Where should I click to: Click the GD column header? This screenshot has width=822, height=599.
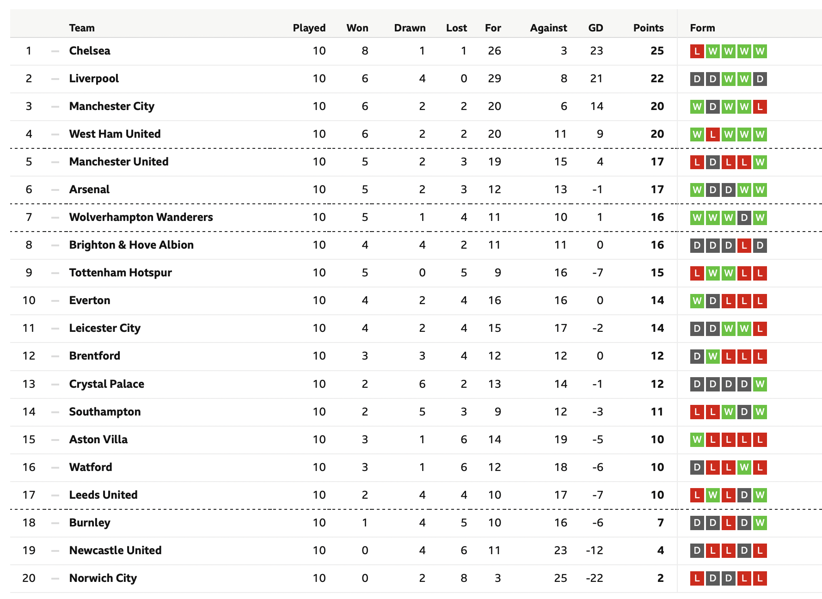click(595, 28)
